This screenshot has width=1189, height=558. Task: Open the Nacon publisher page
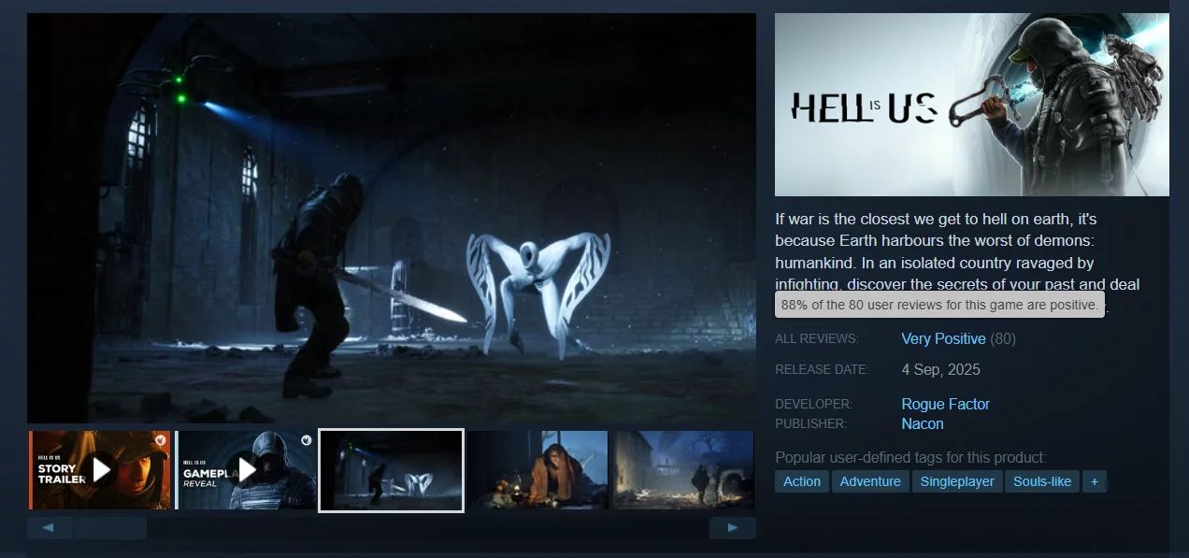(922, 423)
